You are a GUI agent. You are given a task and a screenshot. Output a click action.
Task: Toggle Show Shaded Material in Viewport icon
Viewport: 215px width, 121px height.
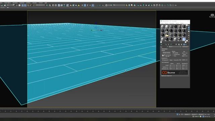(x=181, y=44)
